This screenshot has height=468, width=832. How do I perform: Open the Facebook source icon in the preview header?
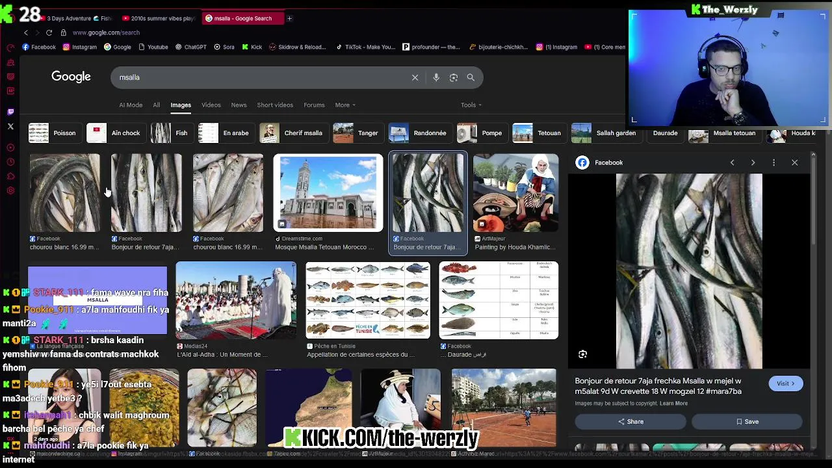click(582, 162)
